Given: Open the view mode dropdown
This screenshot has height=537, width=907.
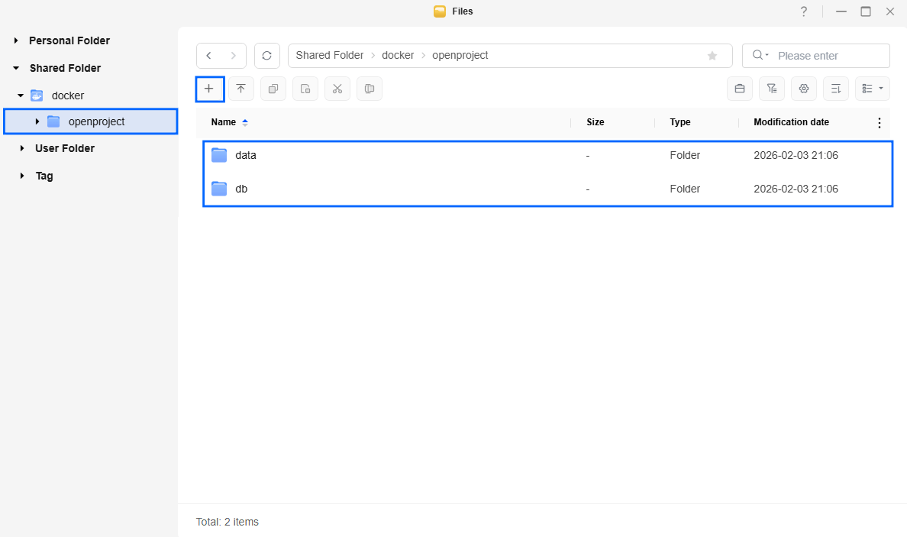Looking at the screenshot, I should coord(872,89).
